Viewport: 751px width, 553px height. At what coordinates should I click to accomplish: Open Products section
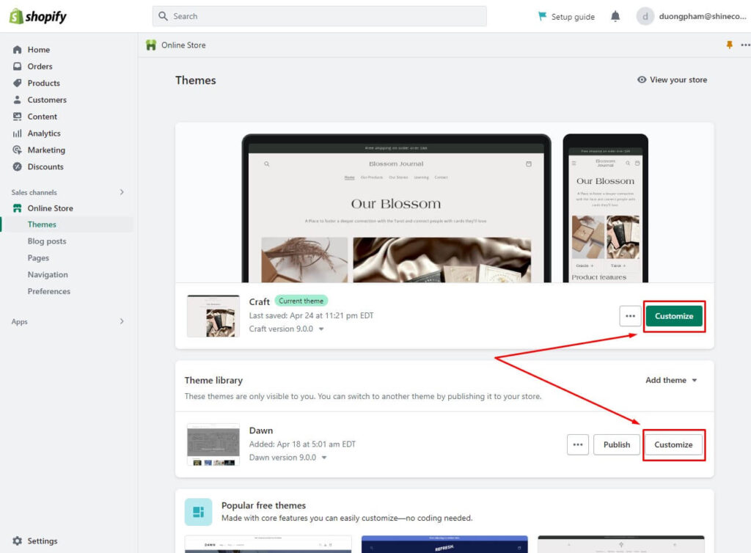(x=43, y=84)
